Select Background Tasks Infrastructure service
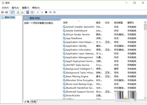 click(99, 73)
